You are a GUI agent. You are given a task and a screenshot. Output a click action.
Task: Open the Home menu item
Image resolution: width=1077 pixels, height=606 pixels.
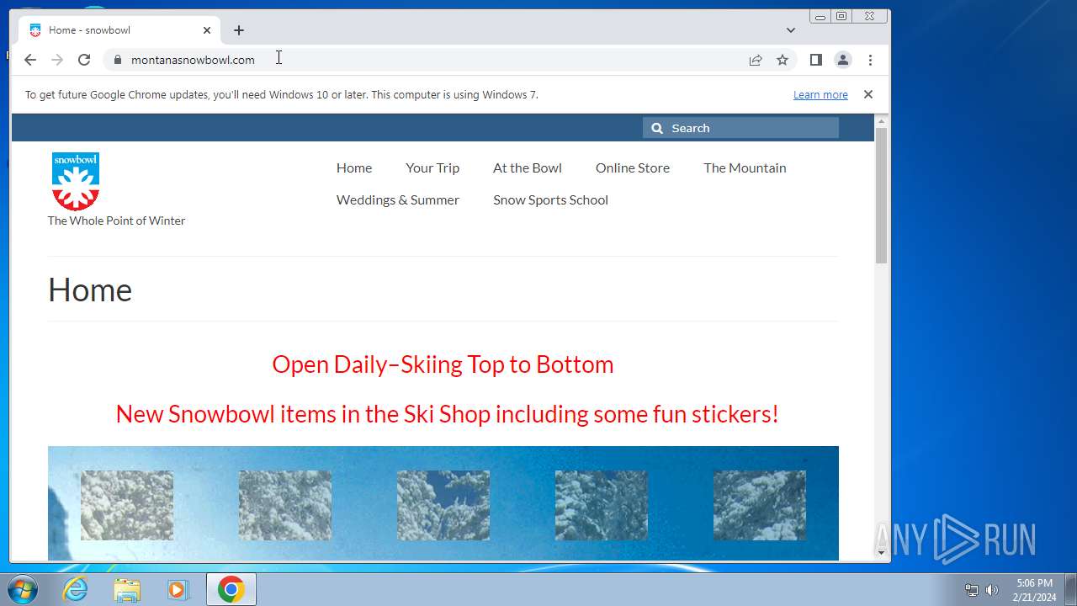[354, 167]
